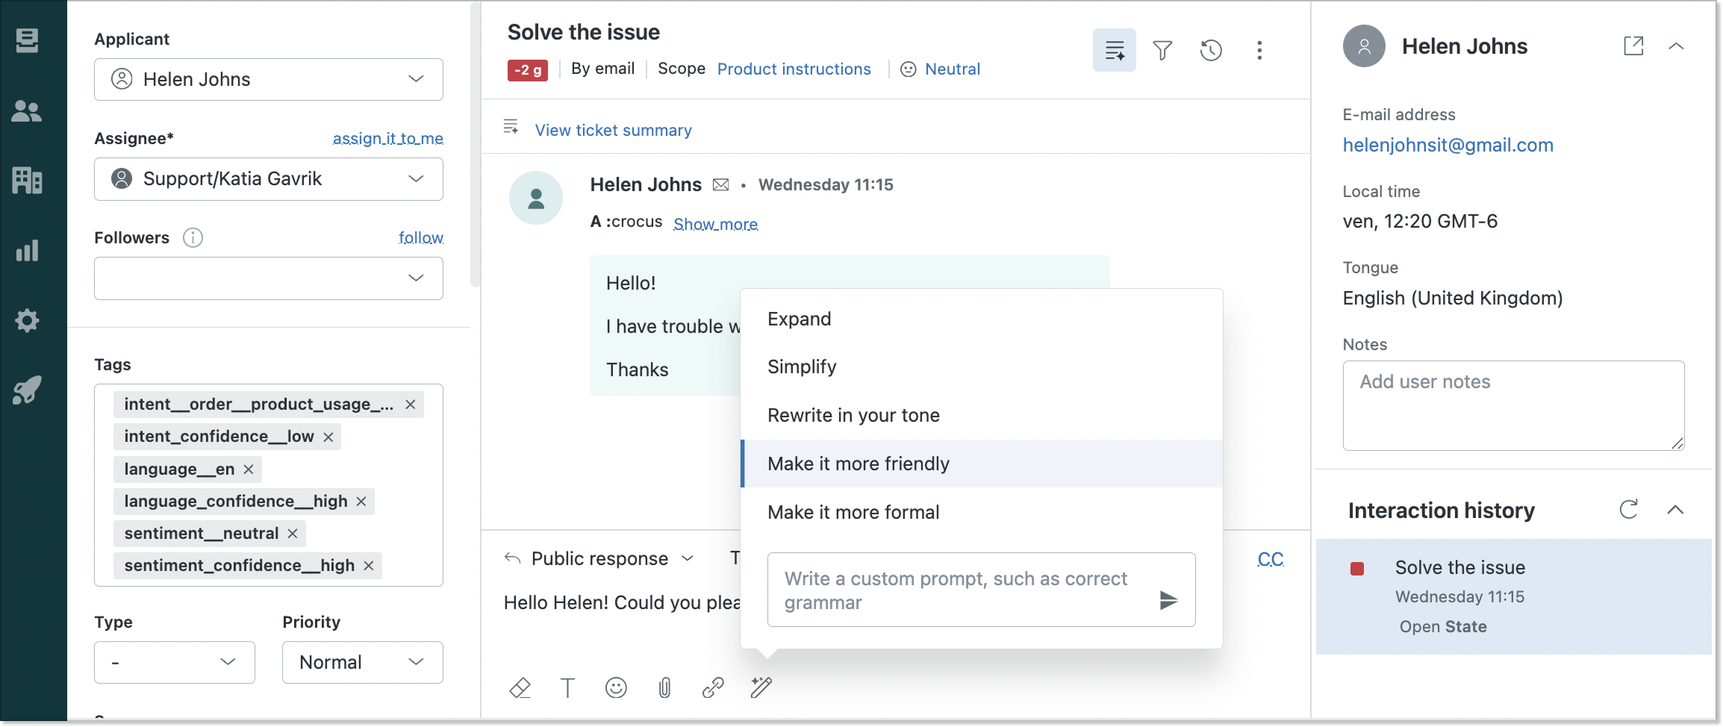
Task: Open the reports icon in the sidebar
Action: point(28,251)
